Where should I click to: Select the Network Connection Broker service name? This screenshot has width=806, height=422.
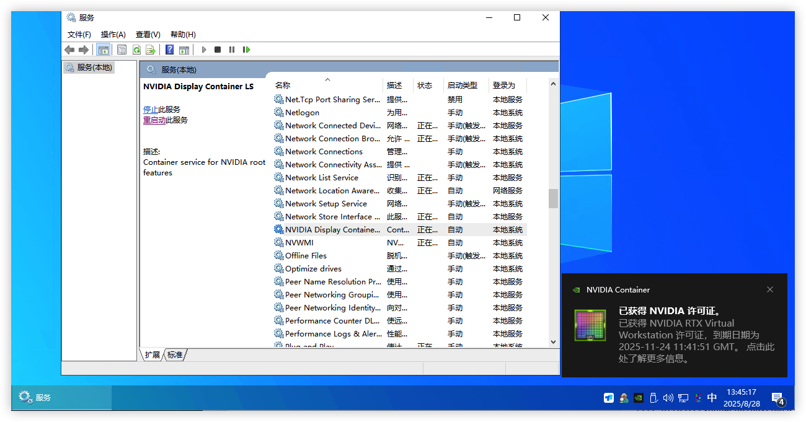pos(333,138)
